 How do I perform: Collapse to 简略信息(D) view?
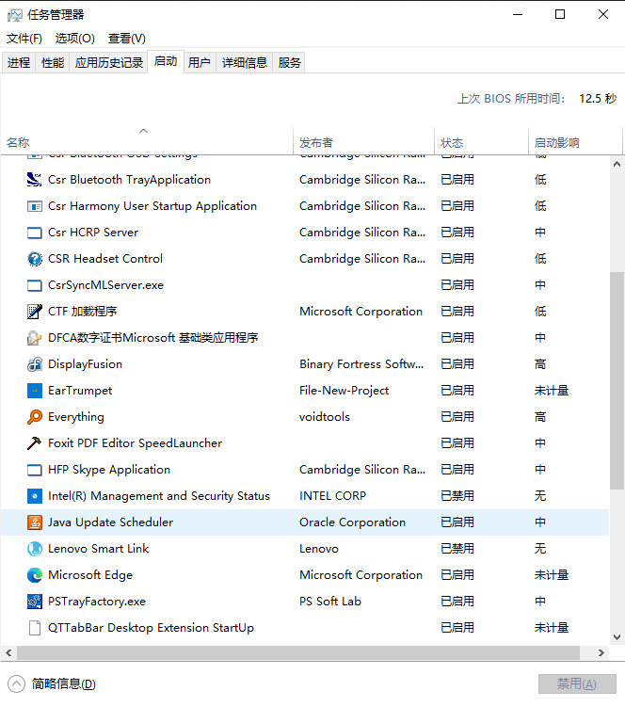pyautogui.click(x=53, y=684)
